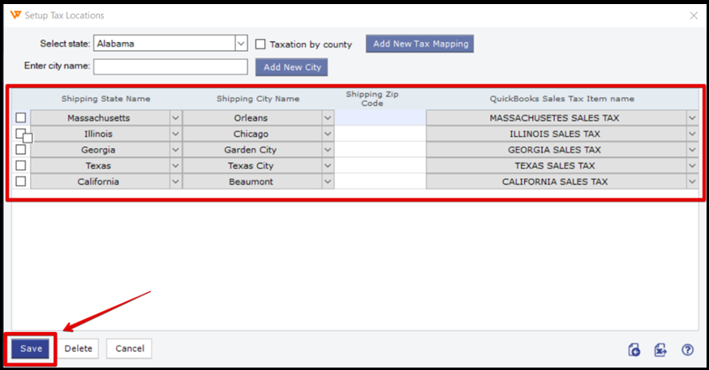The width and height of the screenshot is (709, 370).
Task: Tick the Illinois row checkbox
Action: pyautogui.click(x=21, y=134)
